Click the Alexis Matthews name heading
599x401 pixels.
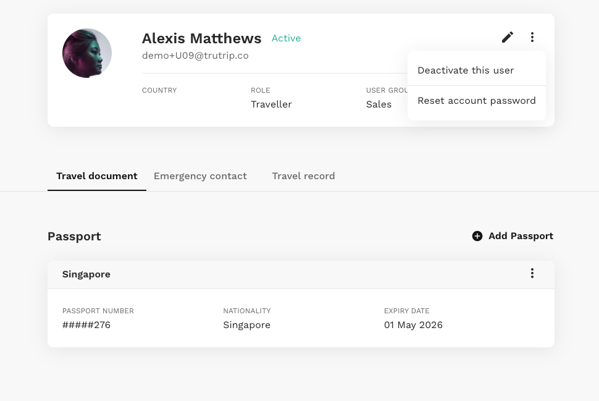click(x=202, y=38)
